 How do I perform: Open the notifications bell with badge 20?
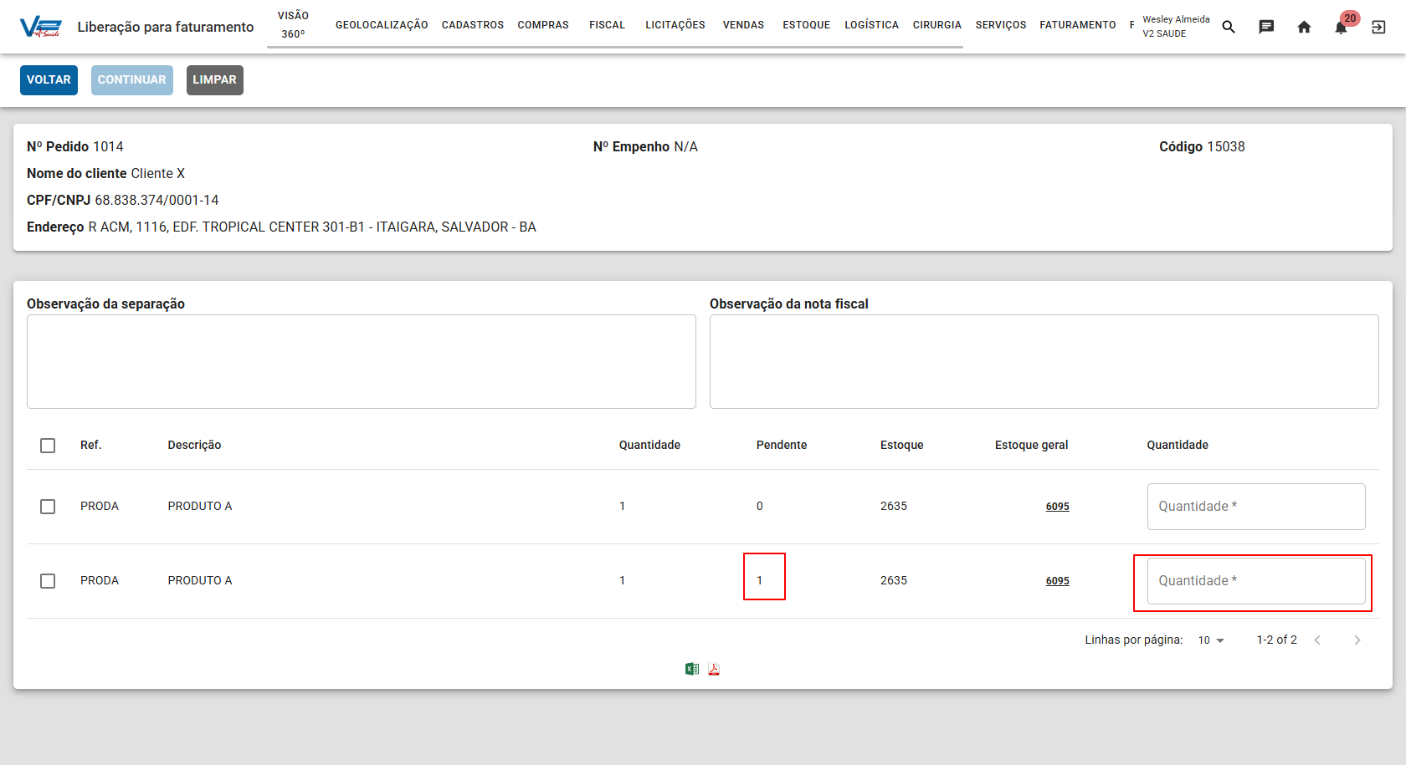(1342, 27)
